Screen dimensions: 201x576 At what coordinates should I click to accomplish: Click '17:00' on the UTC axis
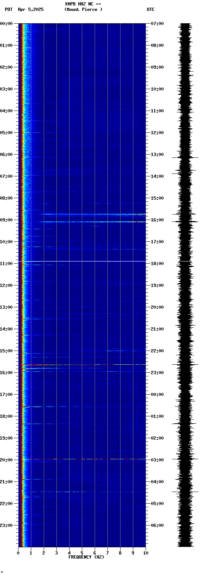click(x=157, y=242)
